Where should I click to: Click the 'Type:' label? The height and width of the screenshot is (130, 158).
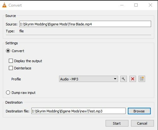click(10, 31)
